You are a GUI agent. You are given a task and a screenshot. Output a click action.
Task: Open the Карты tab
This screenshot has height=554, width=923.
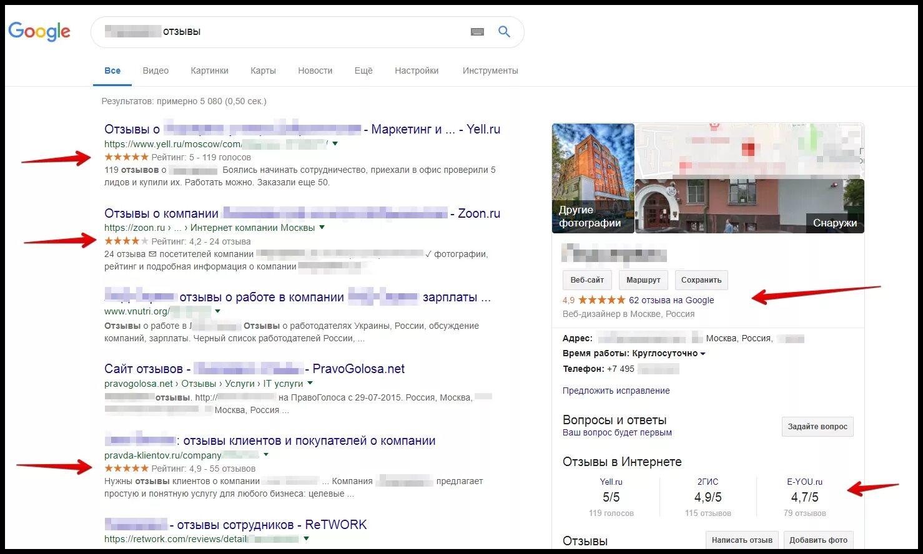click(263, 70)
